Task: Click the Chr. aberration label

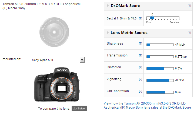Action: coord(118,91)
